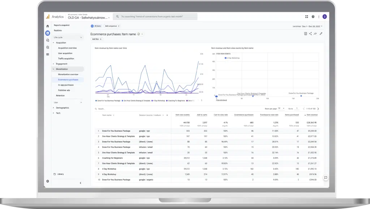Open the Home icon in left rail

point(47,26)
